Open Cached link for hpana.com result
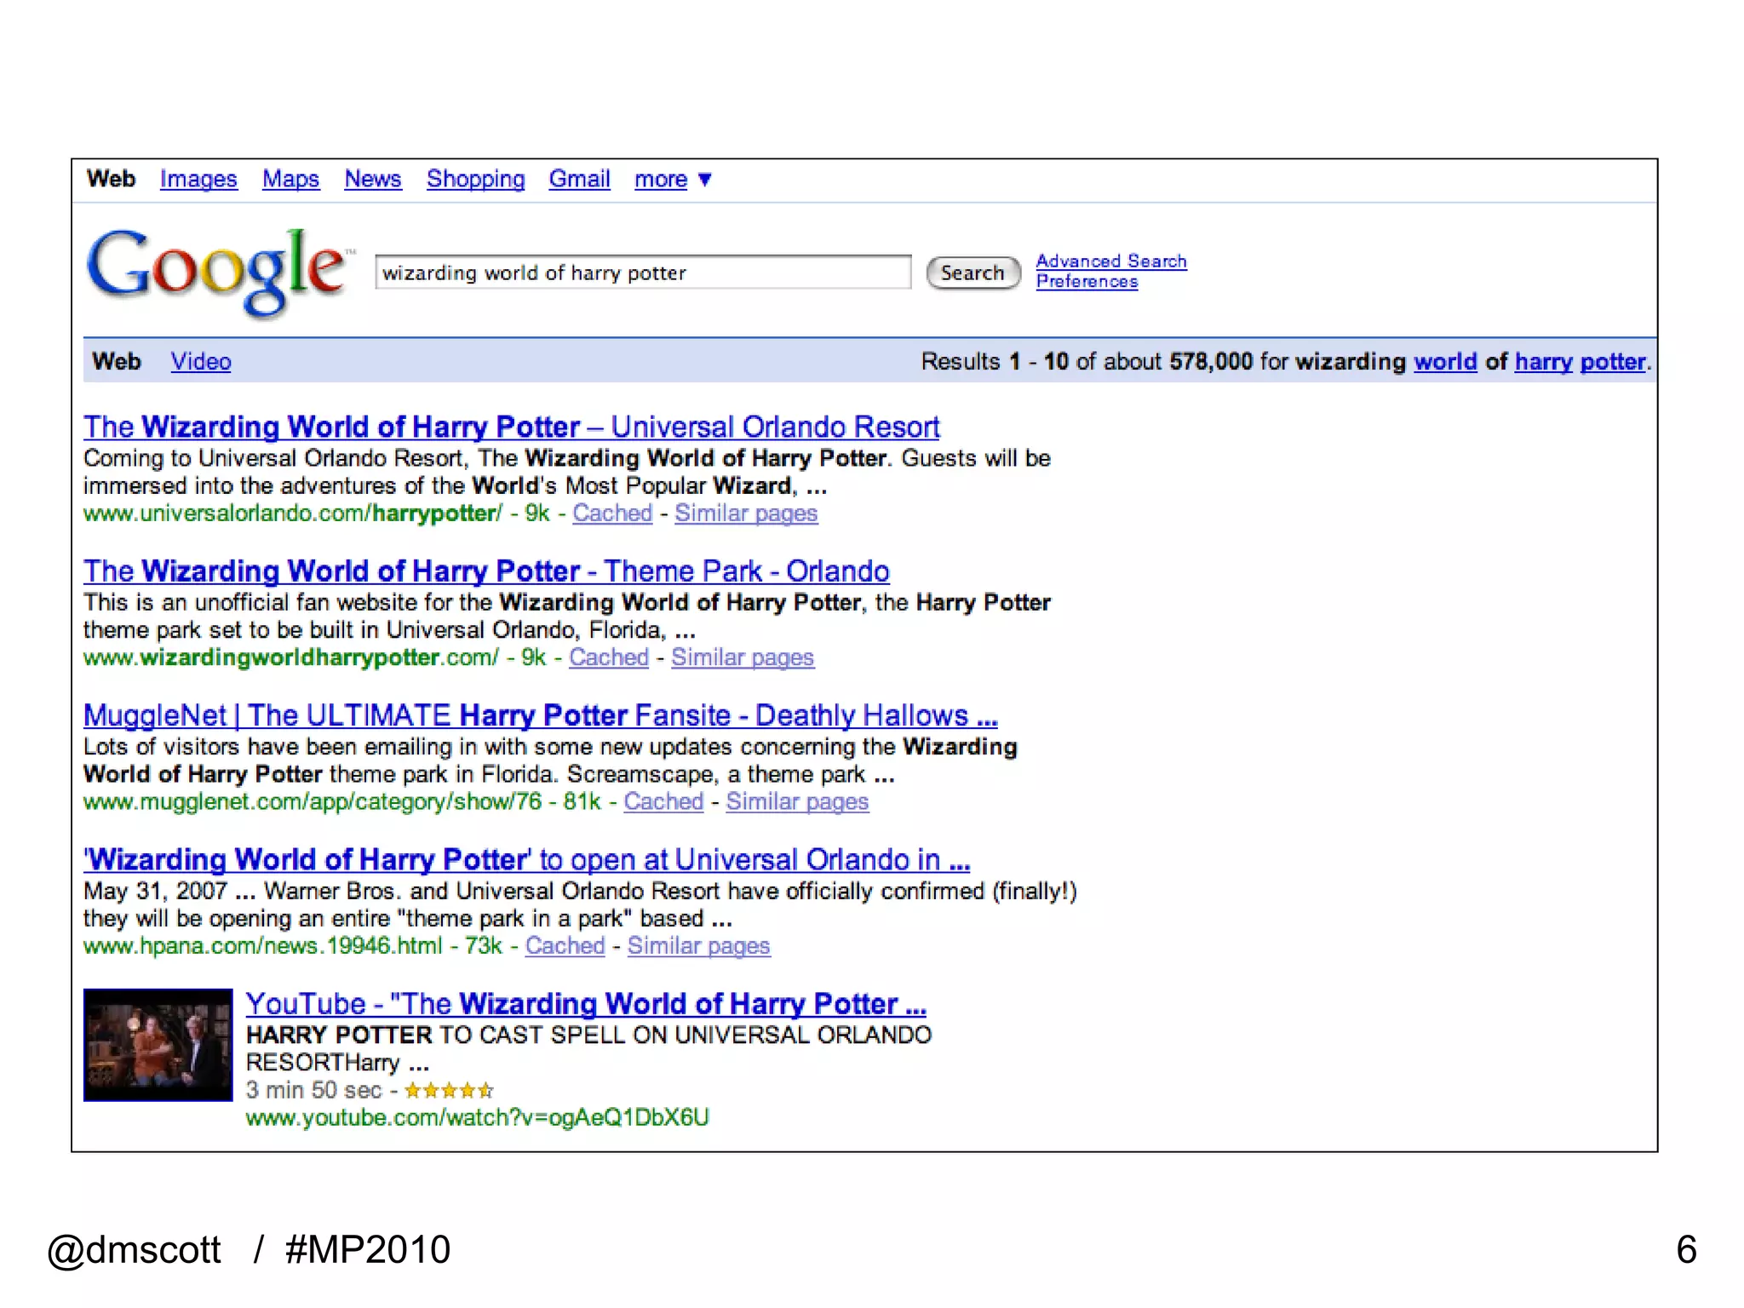Viewport: 1744px width, 1308px height. (x=565, y=945)
